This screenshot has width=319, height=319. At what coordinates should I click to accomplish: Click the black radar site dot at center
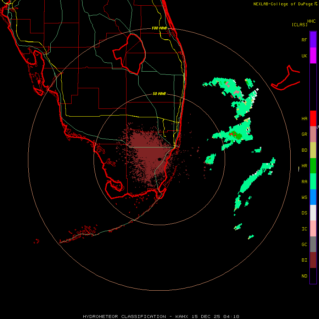159,159
